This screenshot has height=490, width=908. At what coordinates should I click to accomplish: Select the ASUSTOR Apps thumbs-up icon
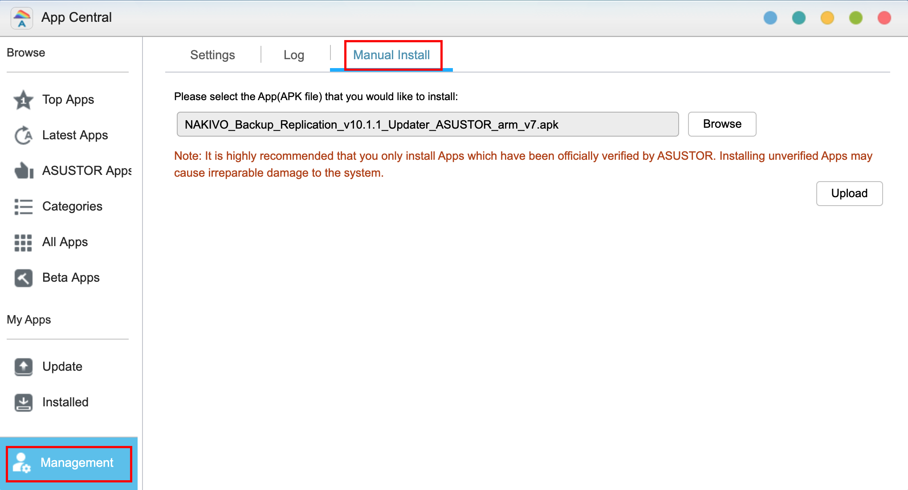coord(24,171)
